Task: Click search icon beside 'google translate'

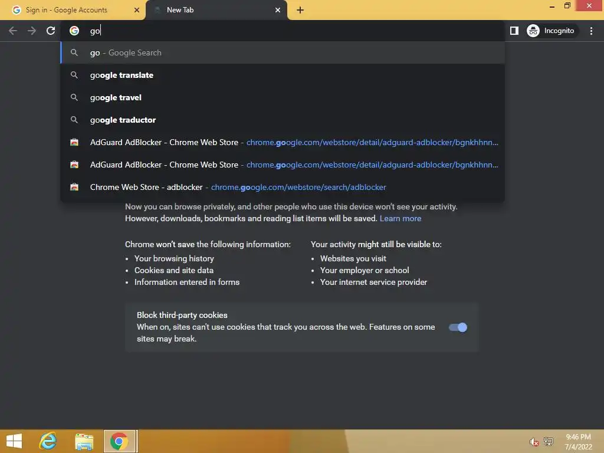Action: [x=74, y=75]
